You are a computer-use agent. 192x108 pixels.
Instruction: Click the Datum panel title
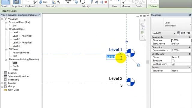coord(153,6)
